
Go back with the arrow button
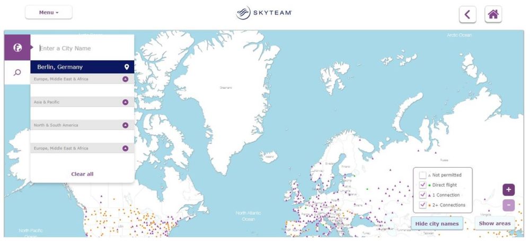click(x=467, y=14)
